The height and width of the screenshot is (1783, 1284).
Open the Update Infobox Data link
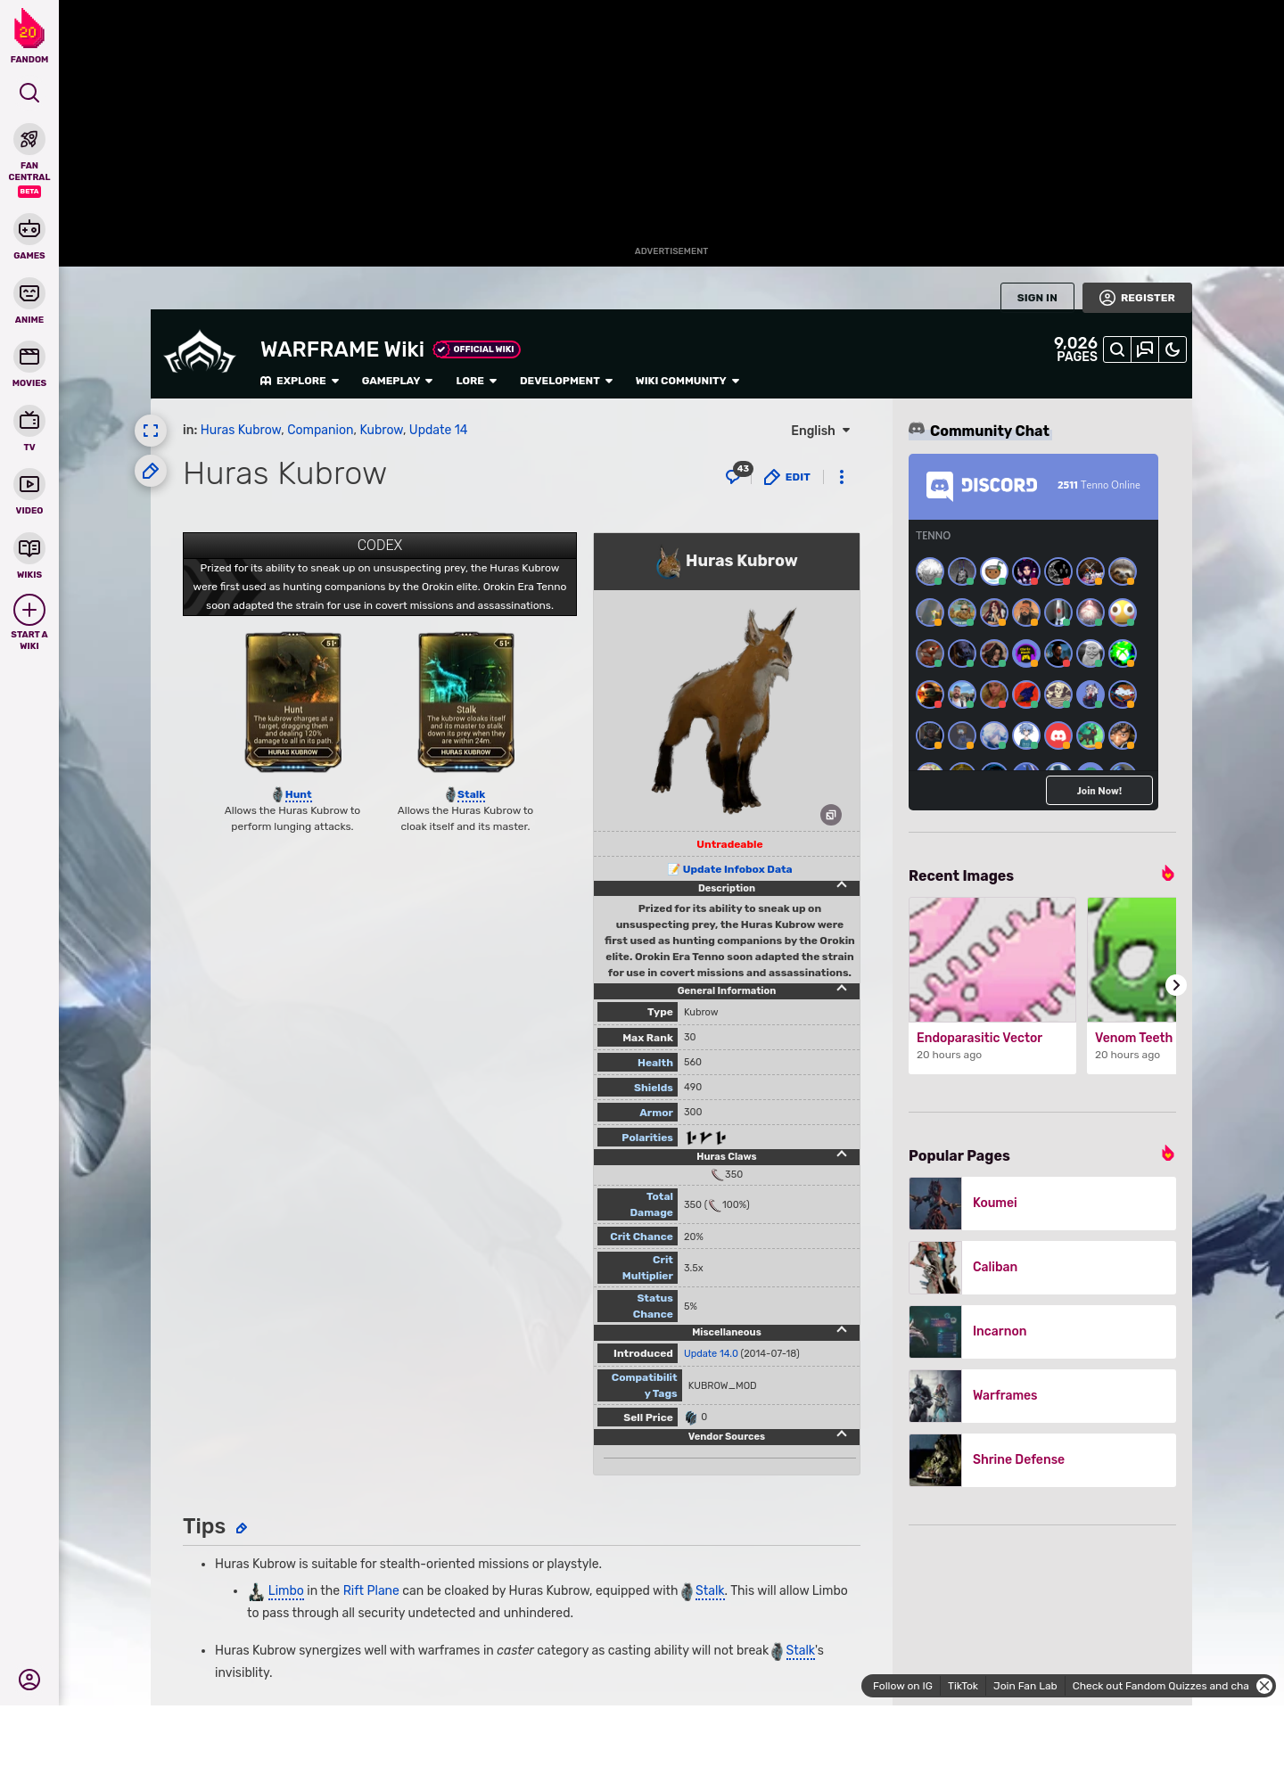point(737,869)
